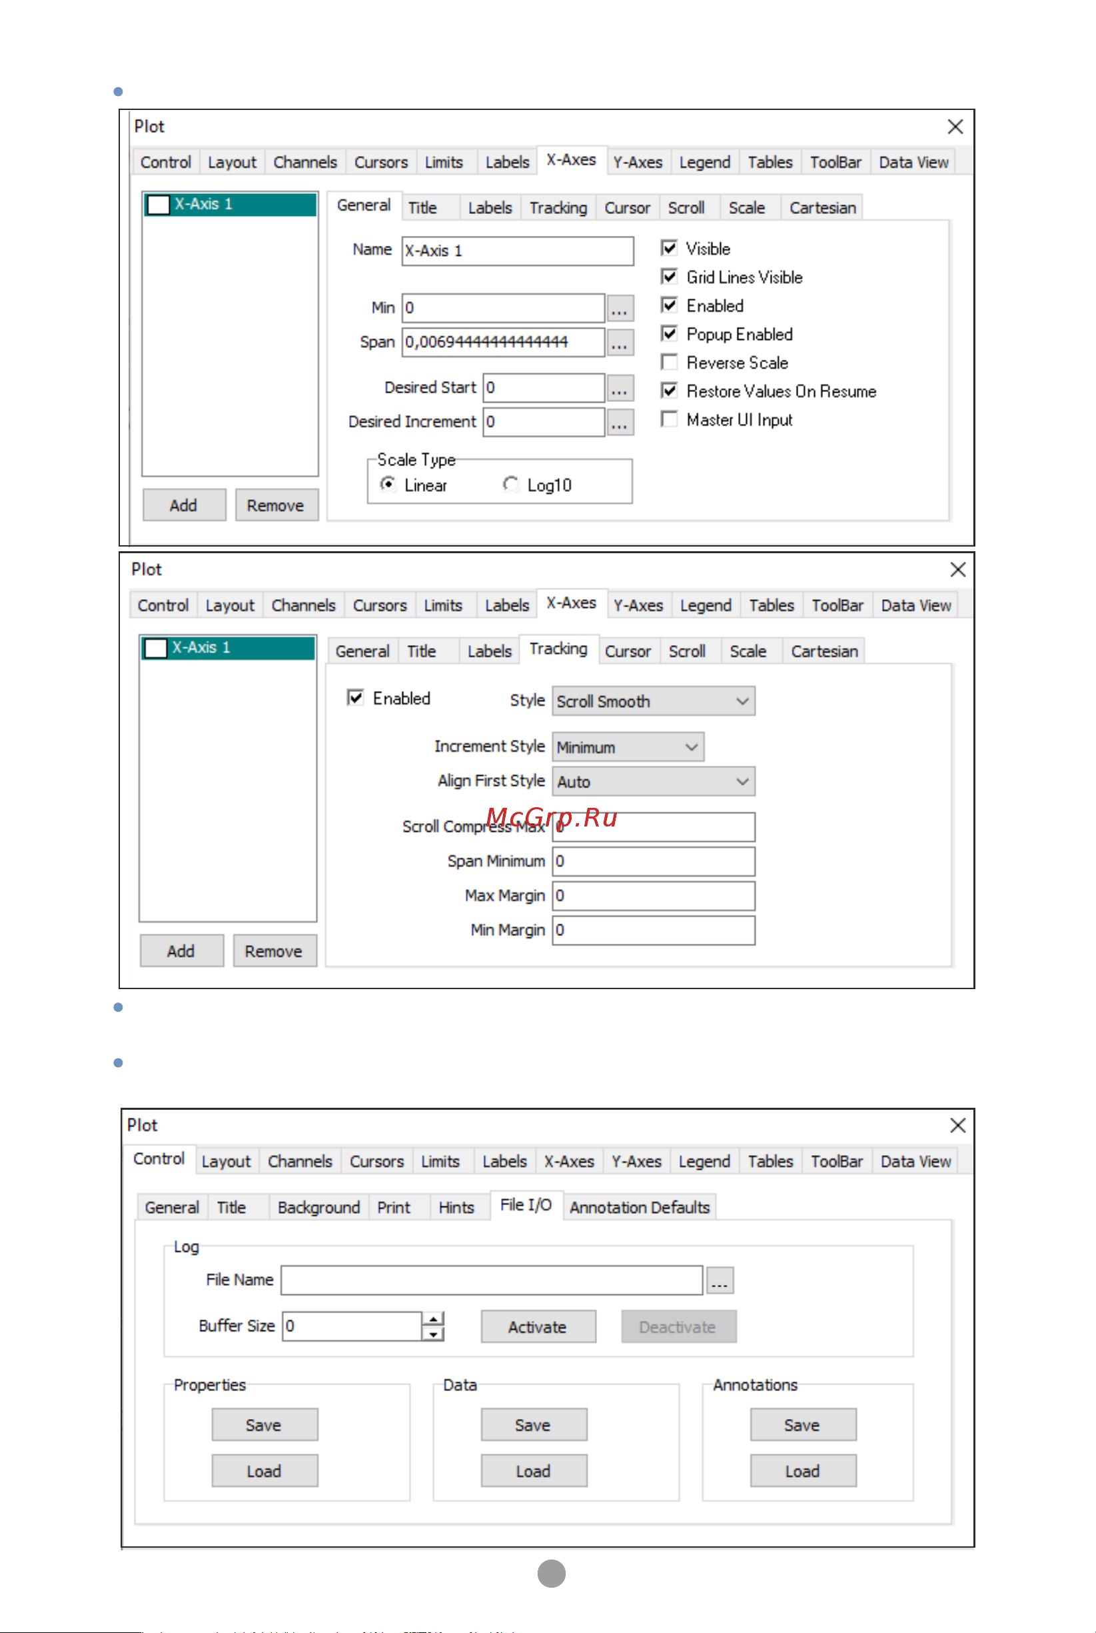
Task: Open Span value editor ellipsis button
Action: click(x=620, y=343)
